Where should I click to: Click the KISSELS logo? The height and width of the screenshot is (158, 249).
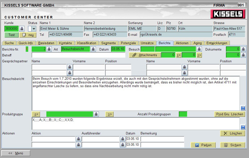[228, 14]
